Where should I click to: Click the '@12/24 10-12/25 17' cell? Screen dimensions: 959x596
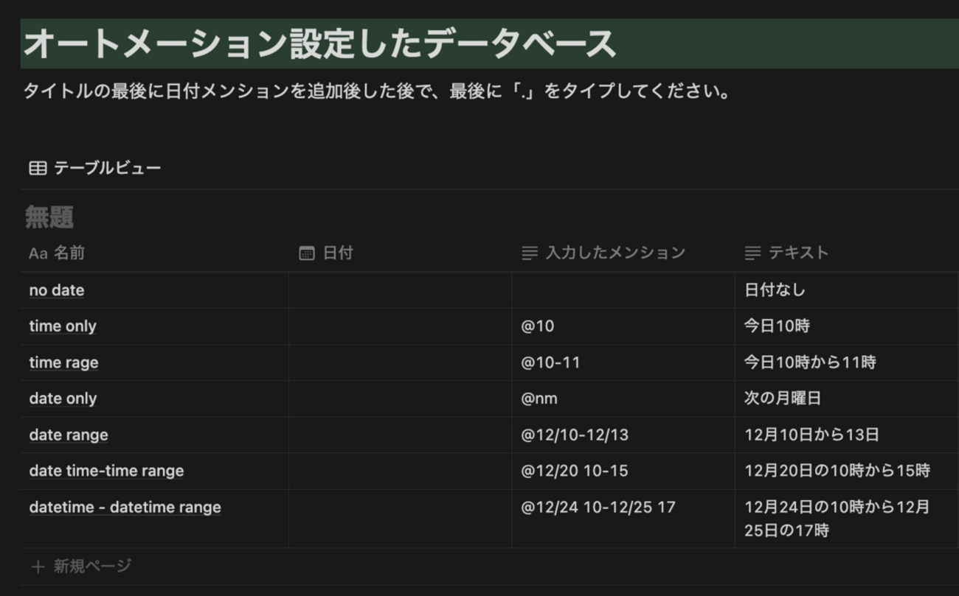coord(623,519)
